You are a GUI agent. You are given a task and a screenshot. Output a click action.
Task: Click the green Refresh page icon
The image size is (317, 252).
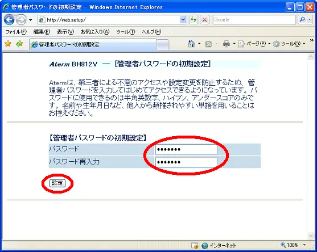[194, 20]
